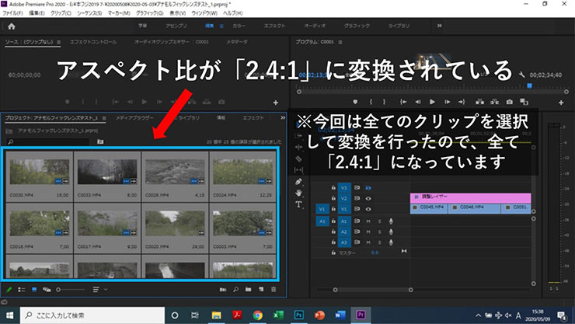Toggle V2 track output eye
Image resolution: width=575 pixels, height=324 pixels.
(368, 198)
